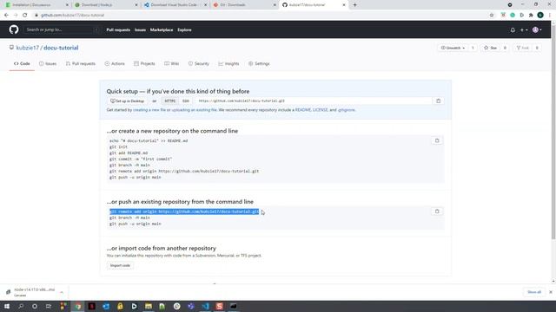Go back in browser
The height and width of the screenshot is (312, 556).
point(6,16)
